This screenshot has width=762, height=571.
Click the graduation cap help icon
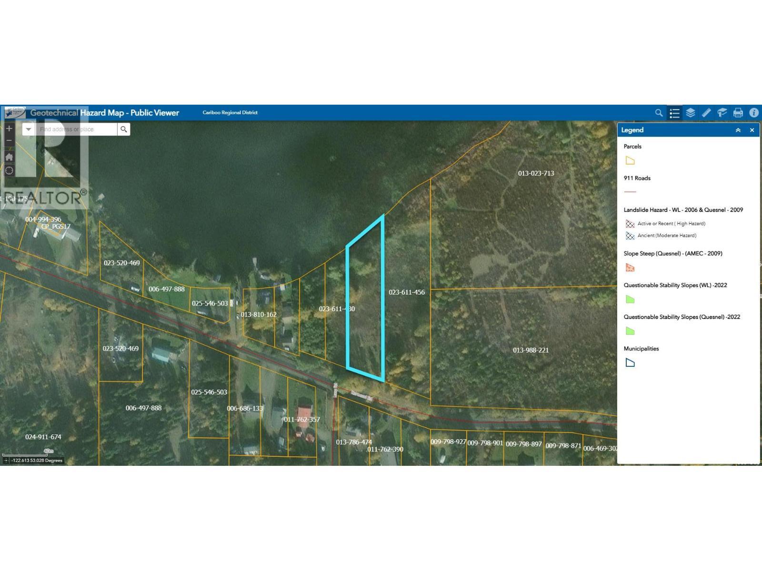coord(722,113)
